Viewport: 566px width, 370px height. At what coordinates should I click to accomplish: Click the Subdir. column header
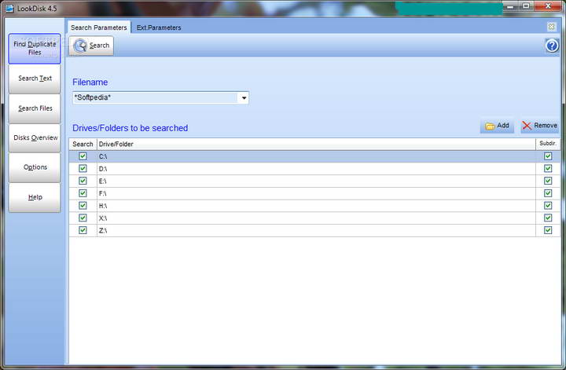tap(548, 144)
